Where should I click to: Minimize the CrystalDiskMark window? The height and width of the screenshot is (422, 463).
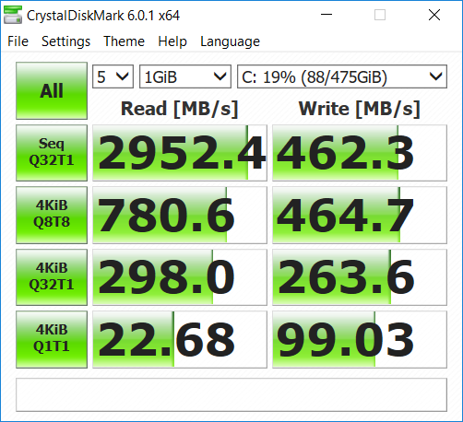(x=326, y=15)
